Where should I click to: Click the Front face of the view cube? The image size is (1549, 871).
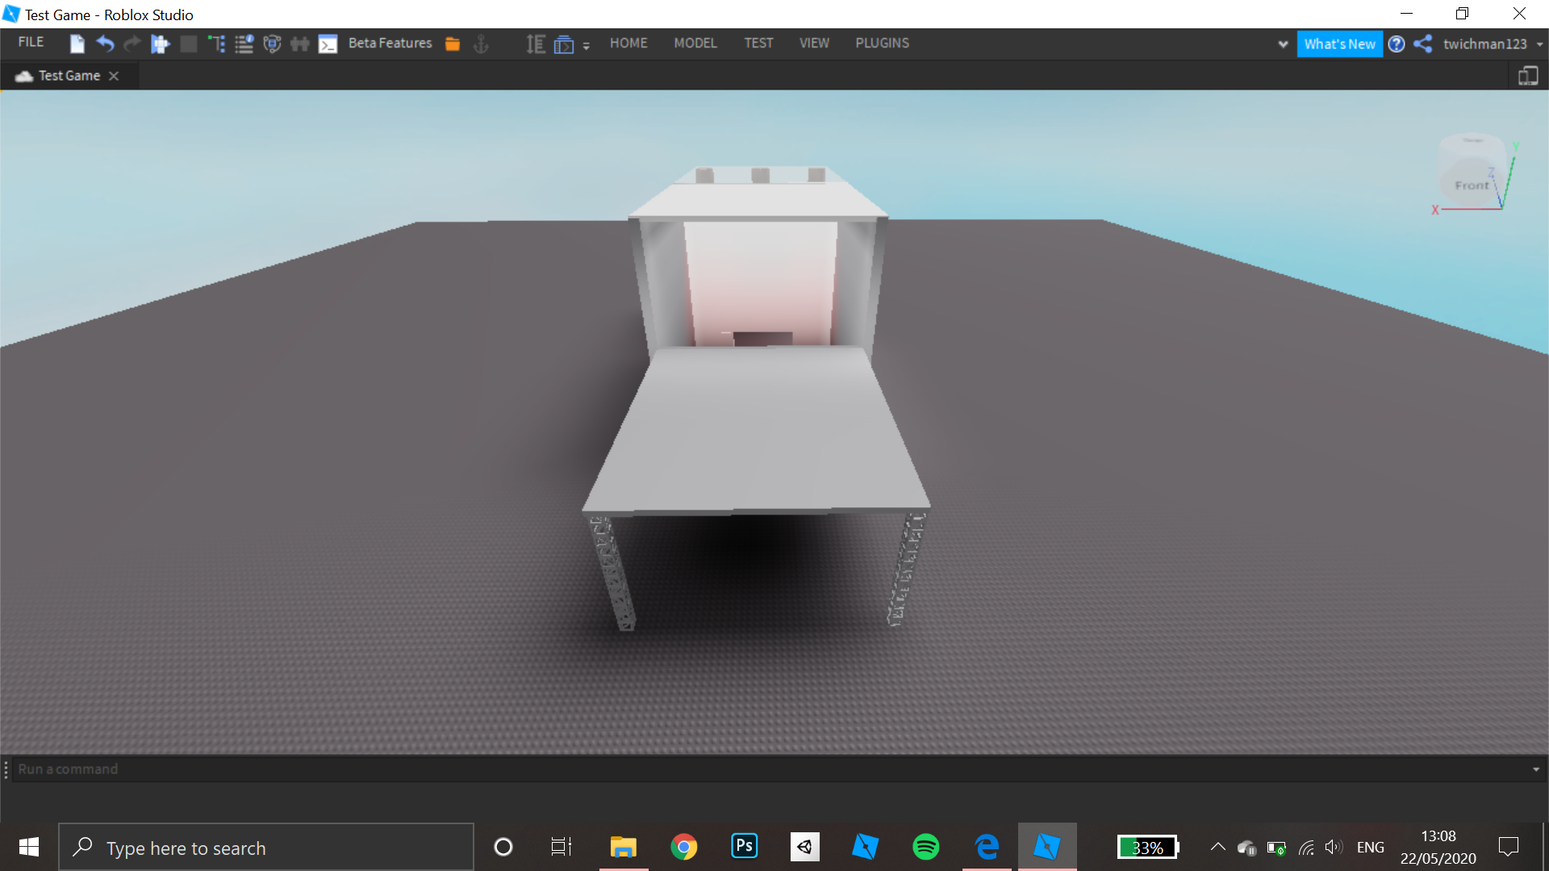point(1470,185)
